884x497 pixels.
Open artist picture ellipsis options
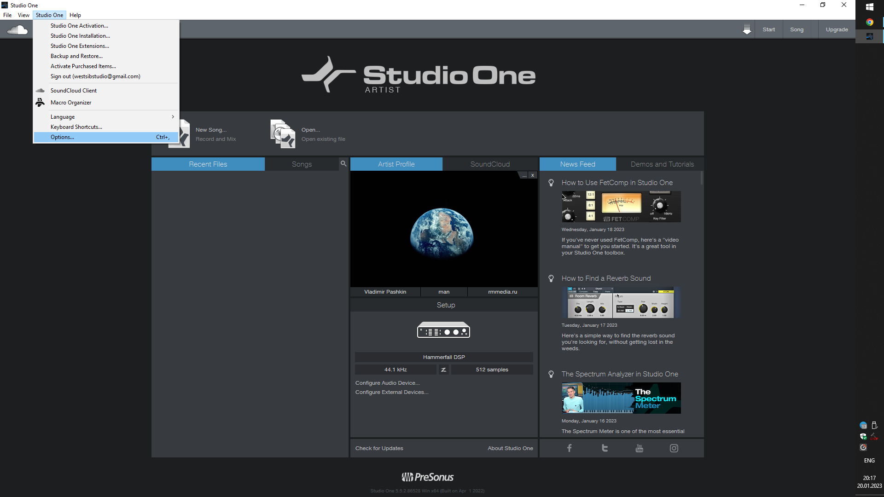[524, 175]
